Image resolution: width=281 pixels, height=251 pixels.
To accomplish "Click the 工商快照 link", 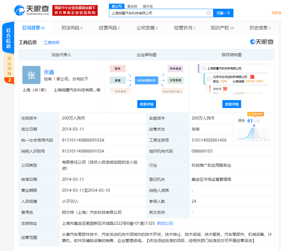I will pyautogui.click(x=51, y=43).
